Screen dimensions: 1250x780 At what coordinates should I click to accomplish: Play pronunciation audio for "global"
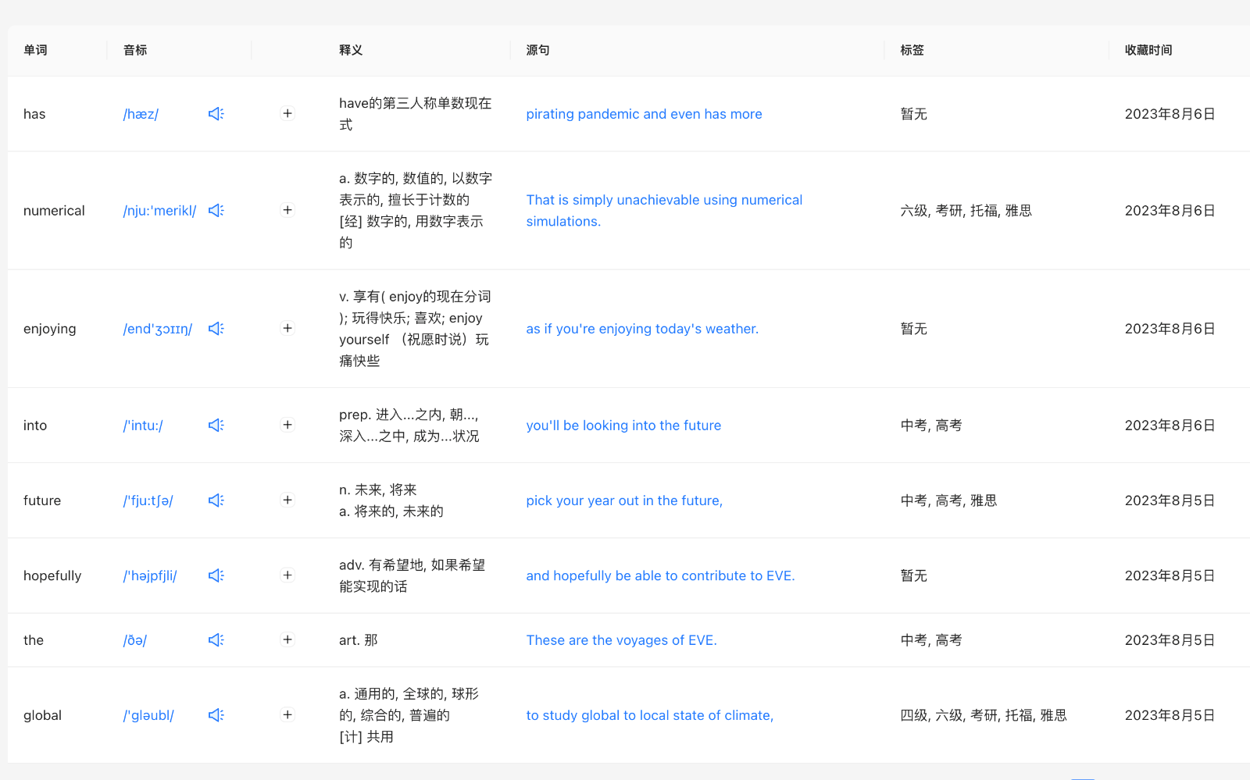click(216, 715)
